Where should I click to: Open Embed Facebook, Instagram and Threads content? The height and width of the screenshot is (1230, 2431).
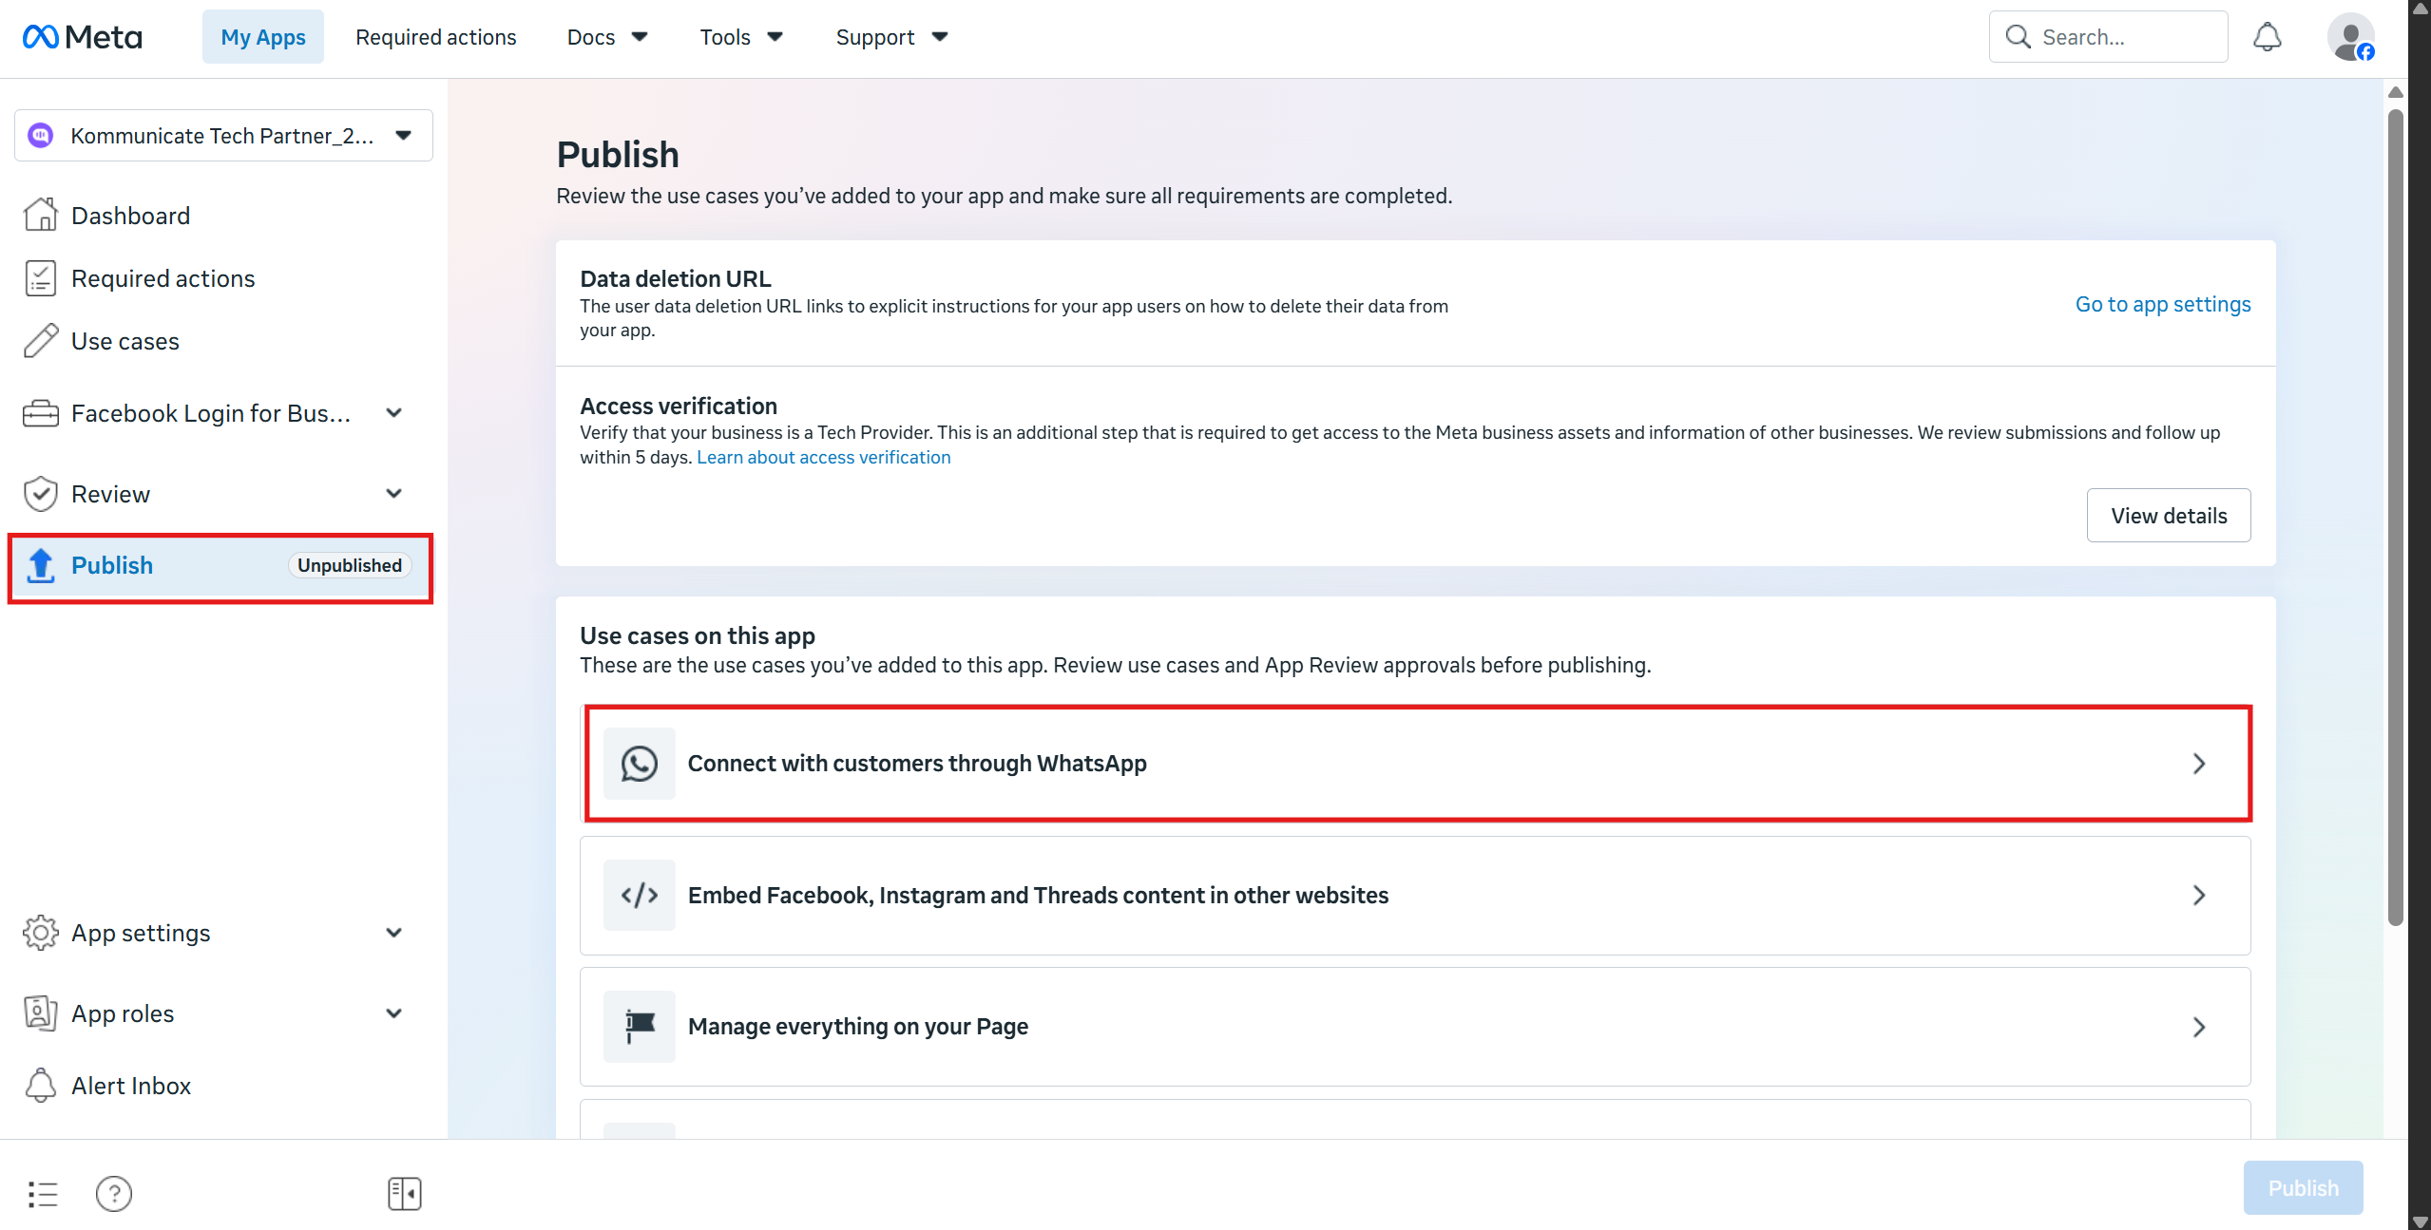tap(1415, 896)
